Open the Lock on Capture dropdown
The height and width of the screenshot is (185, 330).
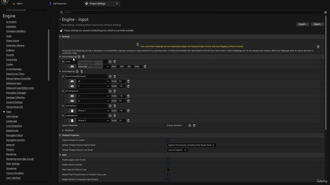(177, 150)
